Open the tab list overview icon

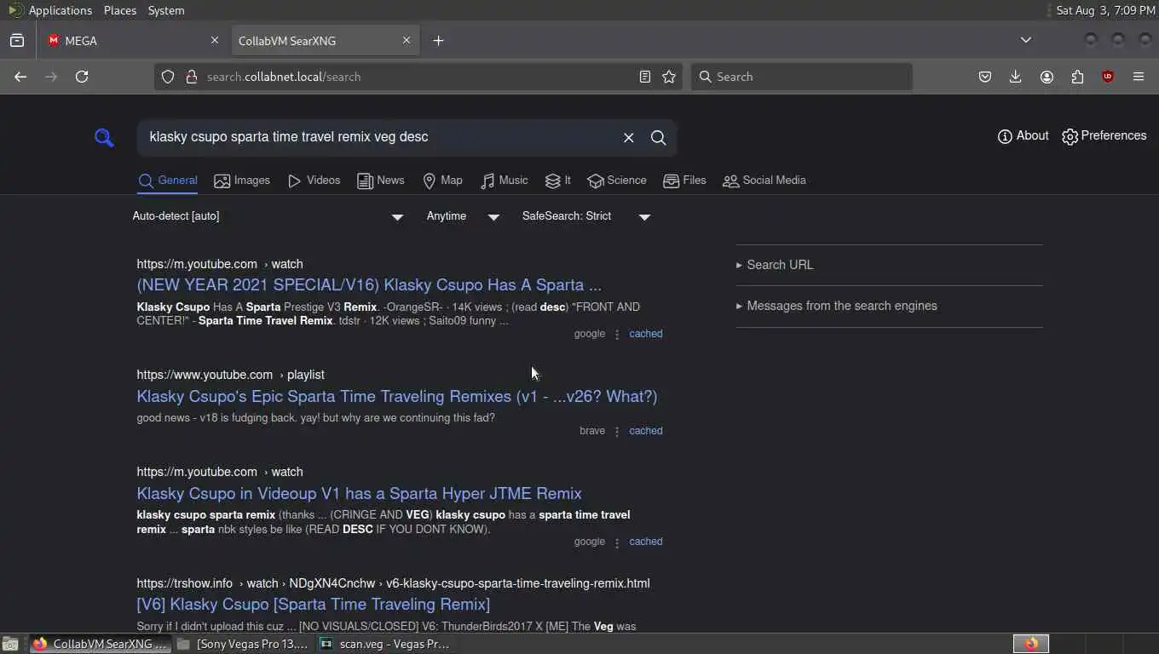point(17,40)
